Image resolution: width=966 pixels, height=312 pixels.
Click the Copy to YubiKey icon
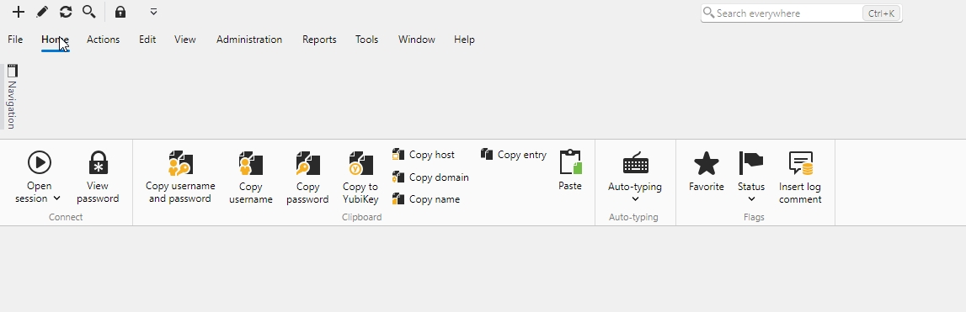[360, 163]
